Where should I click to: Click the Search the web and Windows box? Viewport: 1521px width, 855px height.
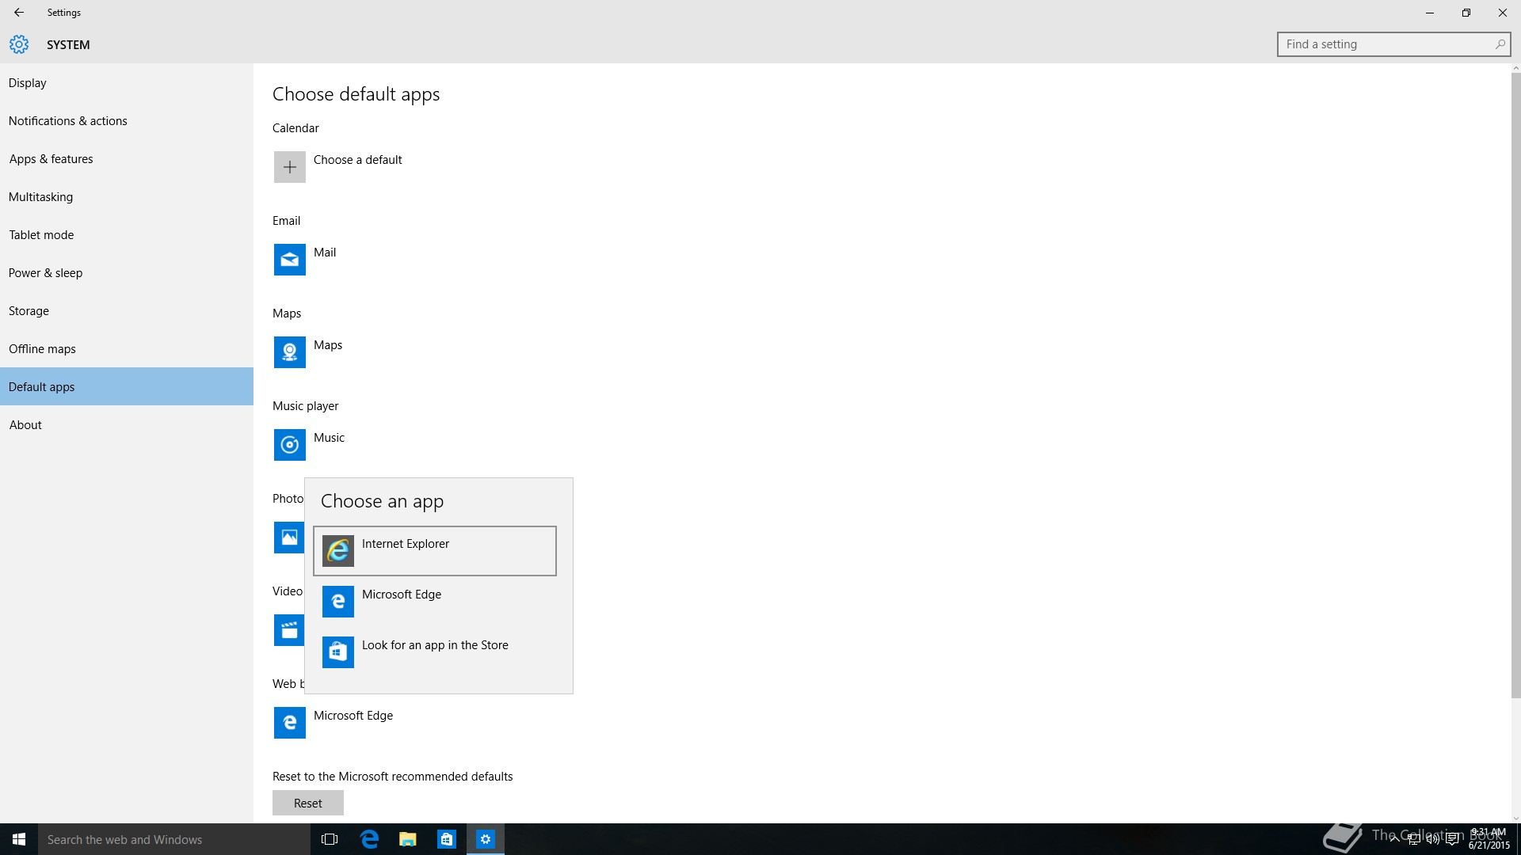point(174,839)
